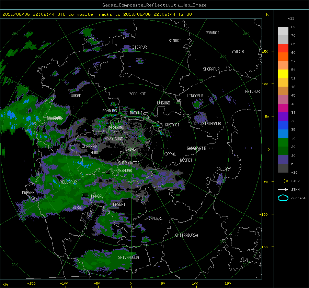Click the 0 tick on bottom axis

pyautogui.click(x=131, y=284)
